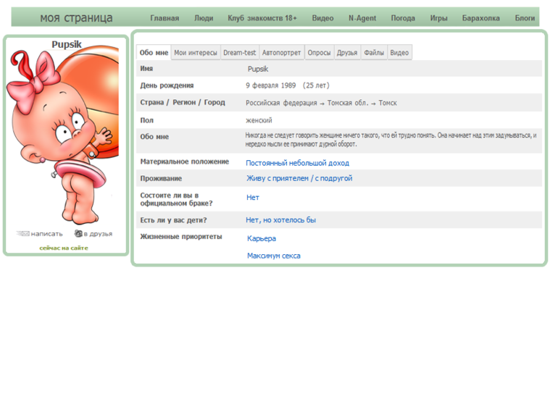Image resolution: width=558 pixels, height=394 pixels.
Task: Switch to the Файлы tab
Action: click(374, 53)
